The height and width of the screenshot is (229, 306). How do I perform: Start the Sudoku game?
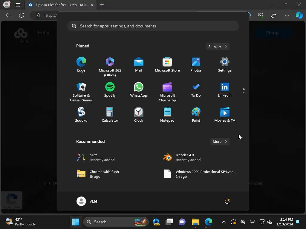pyautogui.click(x=81, y=115)
